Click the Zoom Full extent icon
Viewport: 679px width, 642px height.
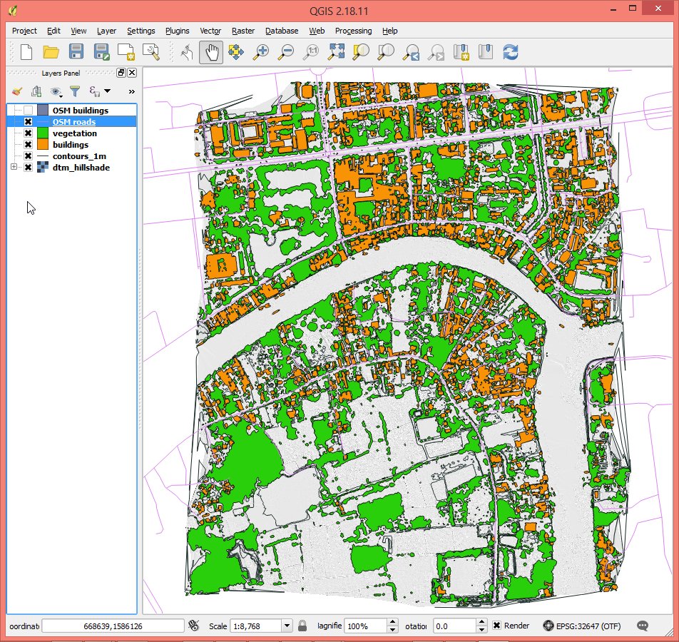(x=337, y=52)
